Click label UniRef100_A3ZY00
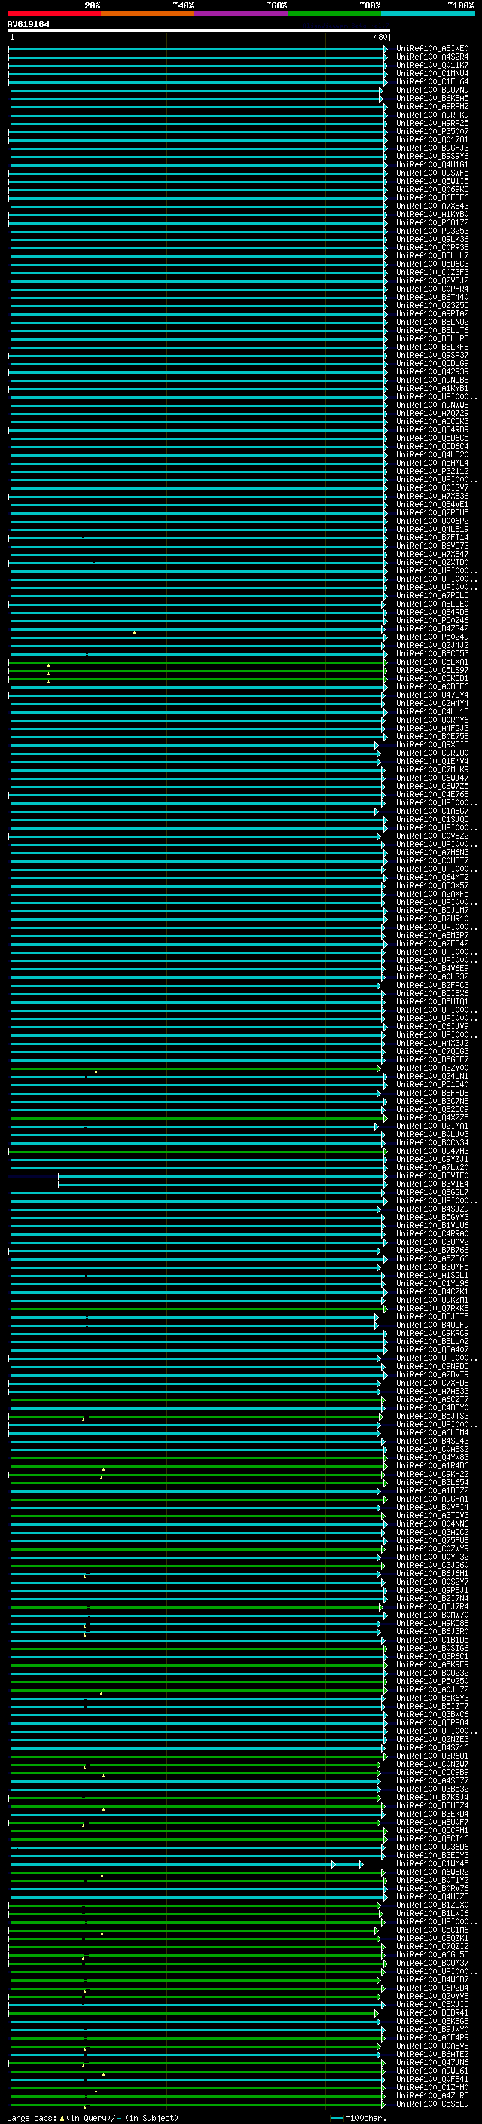This screenshot has height=2124, width=482. pos(432,1068)
